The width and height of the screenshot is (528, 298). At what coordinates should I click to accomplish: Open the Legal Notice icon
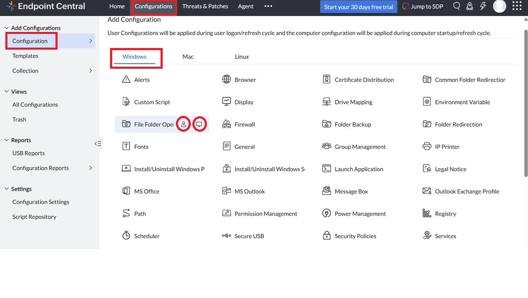click(427, 168)
